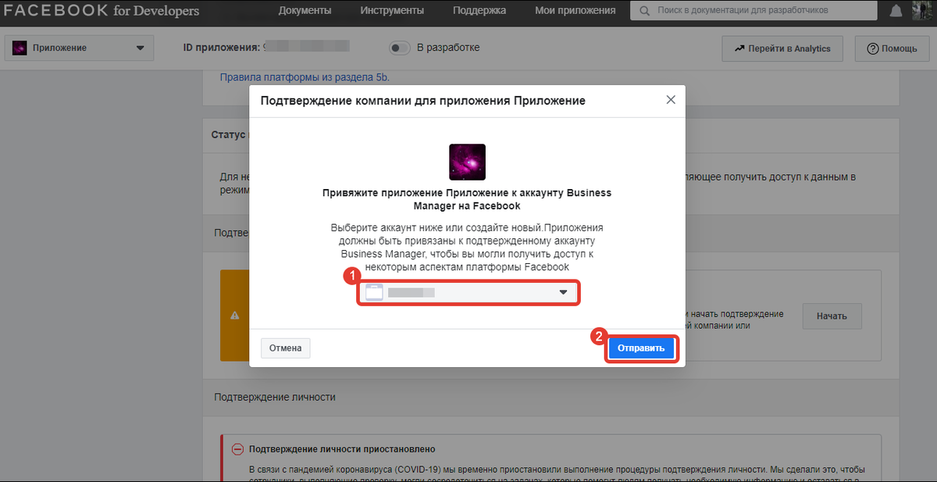Click 'Перейти в Analytics' button

coord(783,48)
